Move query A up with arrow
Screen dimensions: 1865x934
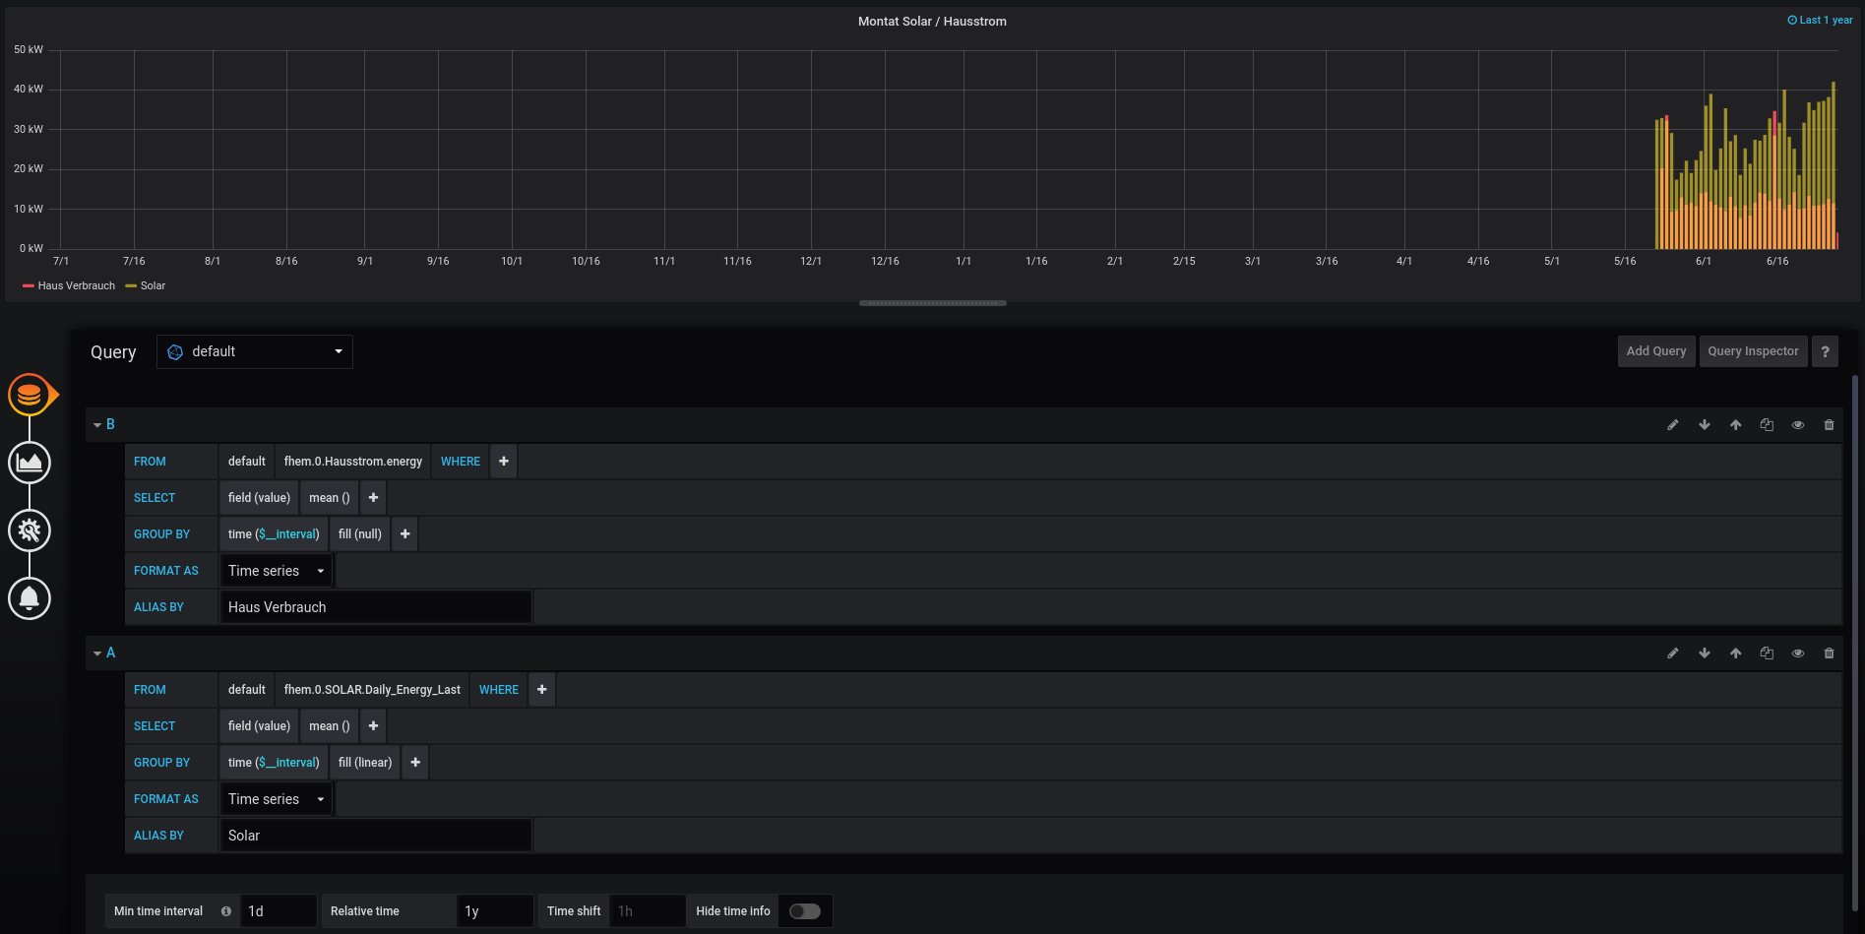1735,654
